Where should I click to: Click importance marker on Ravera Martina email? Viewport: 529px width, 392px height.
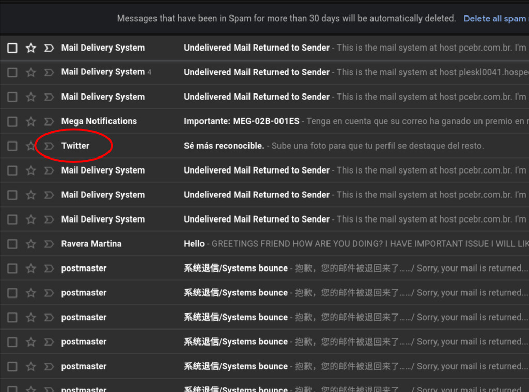[x=49, y=244]
